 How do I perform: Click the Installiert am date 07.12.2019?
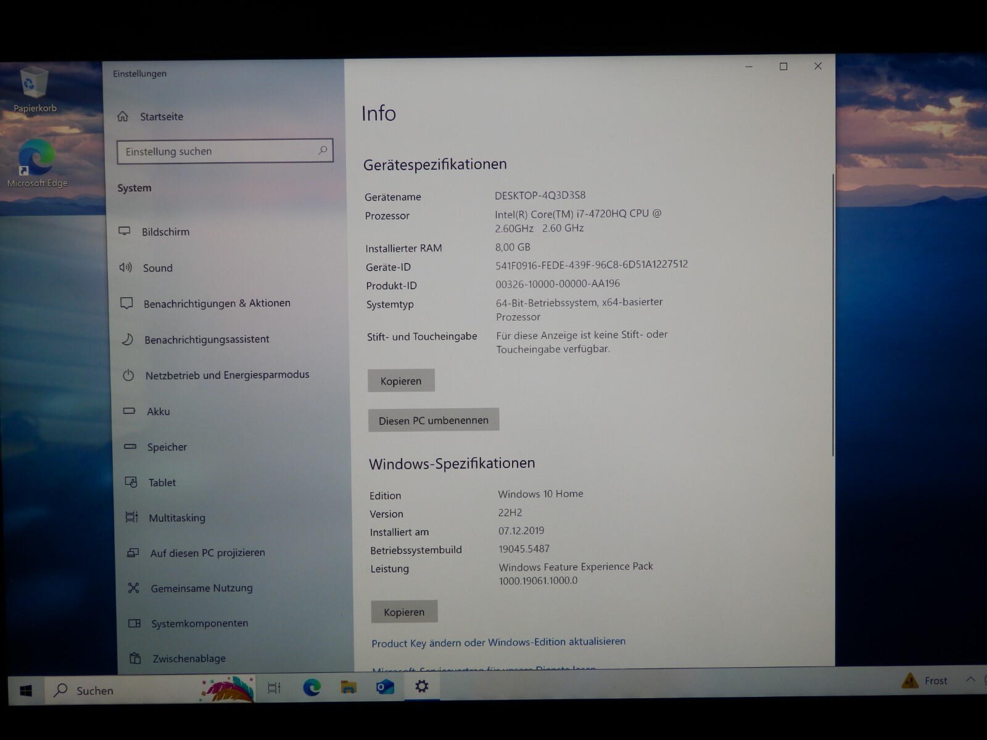coord(521,530)
